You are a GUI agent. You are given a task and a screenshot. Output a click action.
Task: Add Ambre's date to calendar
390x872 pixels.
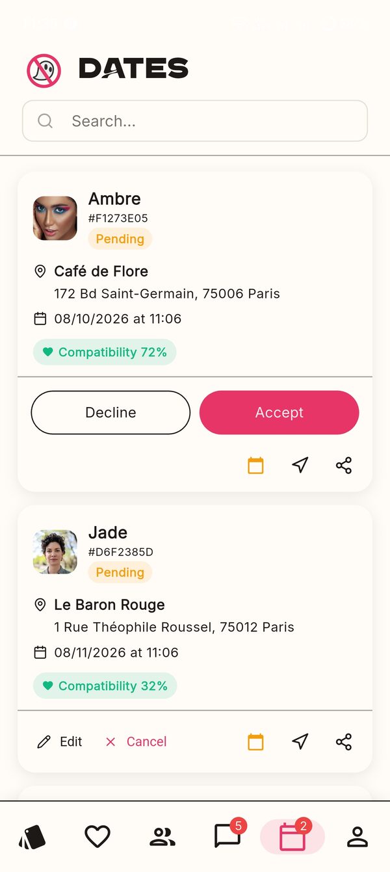(255, 466)
